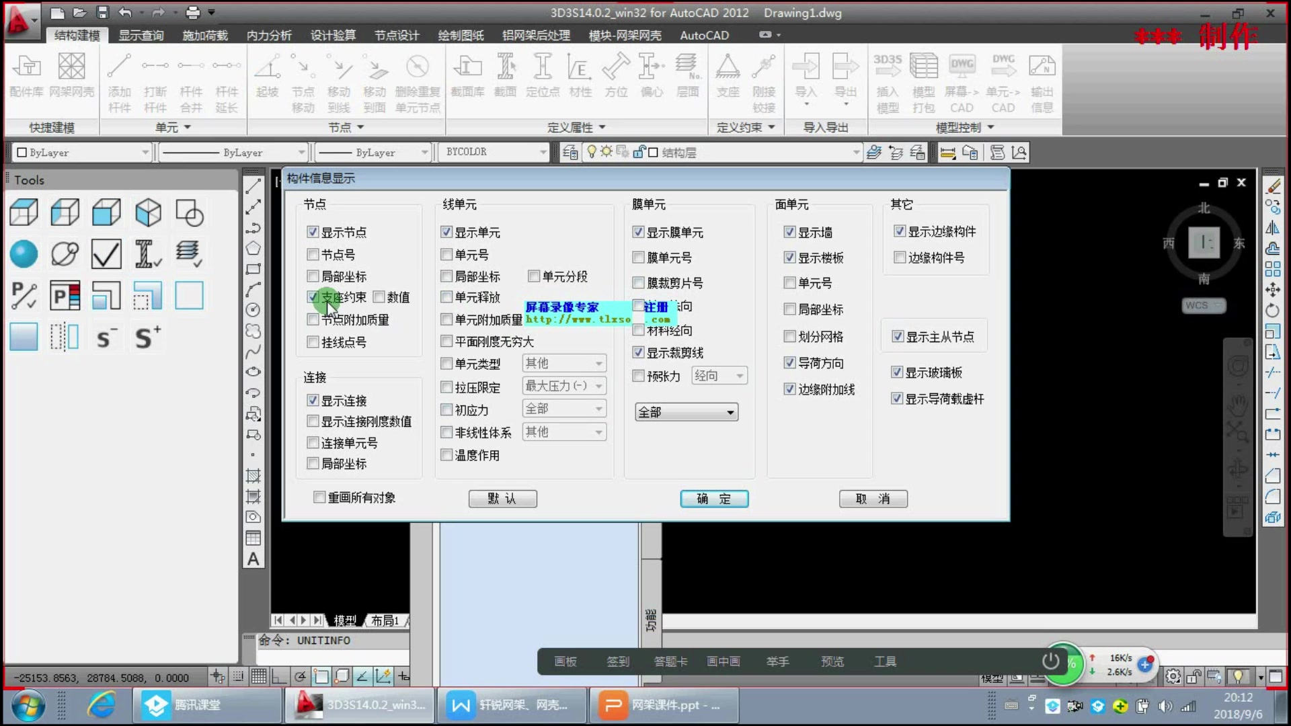Select the sphere primitive in Tools palette
Viewport: 1291px width, 726px height.
coord(24,254)
